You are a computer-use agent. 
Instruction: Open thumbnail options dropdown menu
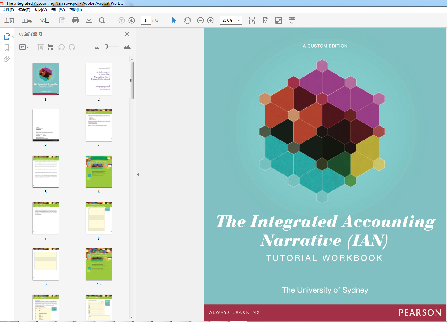(24, 47)
